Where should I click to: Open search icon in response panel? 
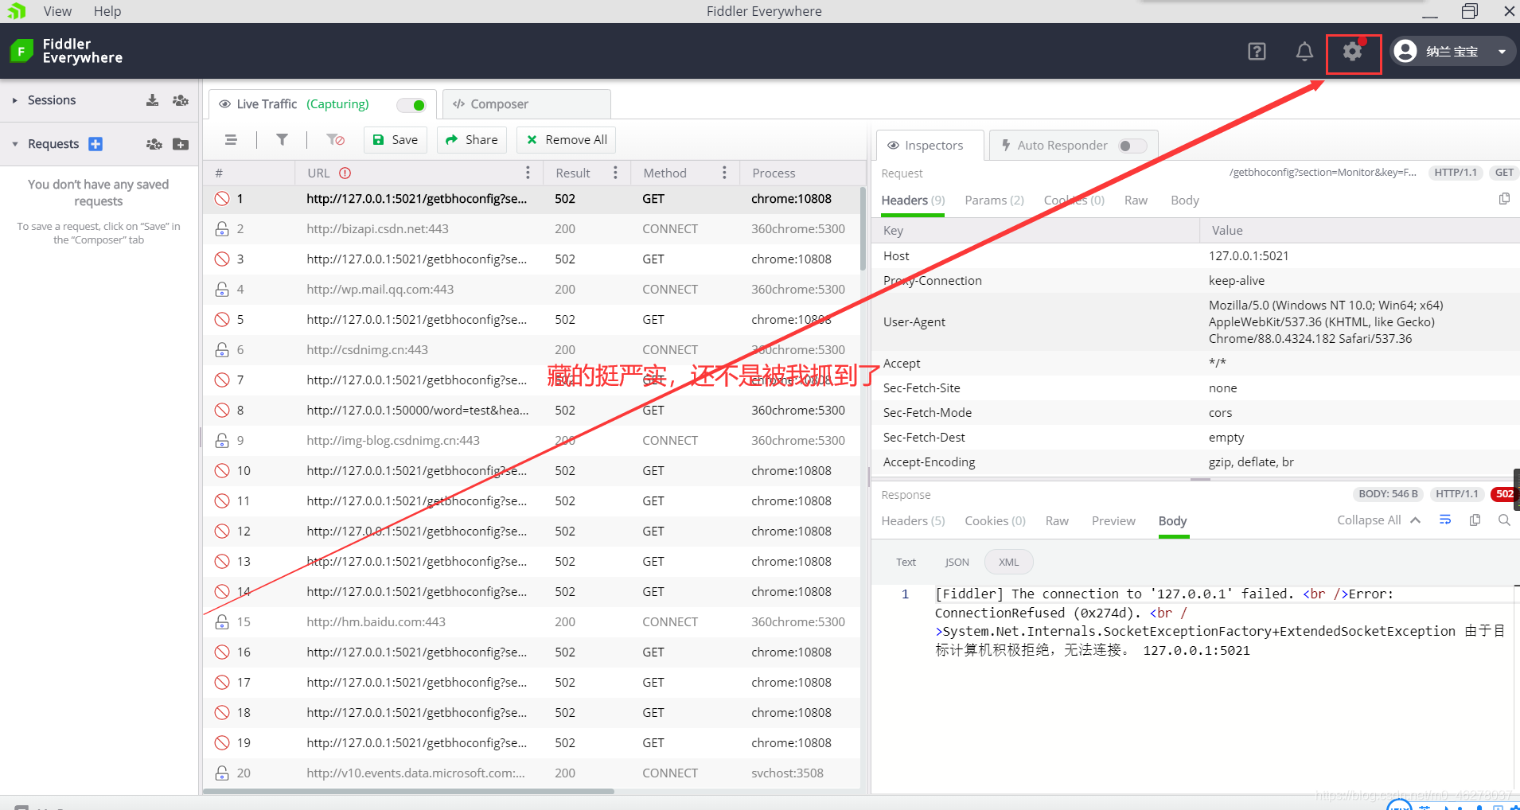pyautogui.click(x=1504, y=520)
